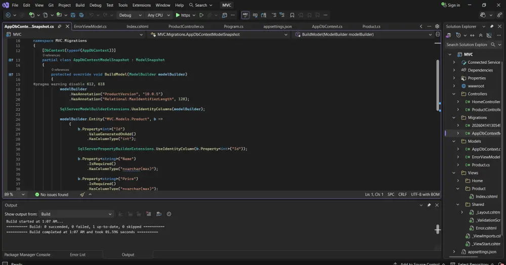Click the New Project toolbar icon
The width and height of the screenshot is (506, 265).
pos(31,15)
